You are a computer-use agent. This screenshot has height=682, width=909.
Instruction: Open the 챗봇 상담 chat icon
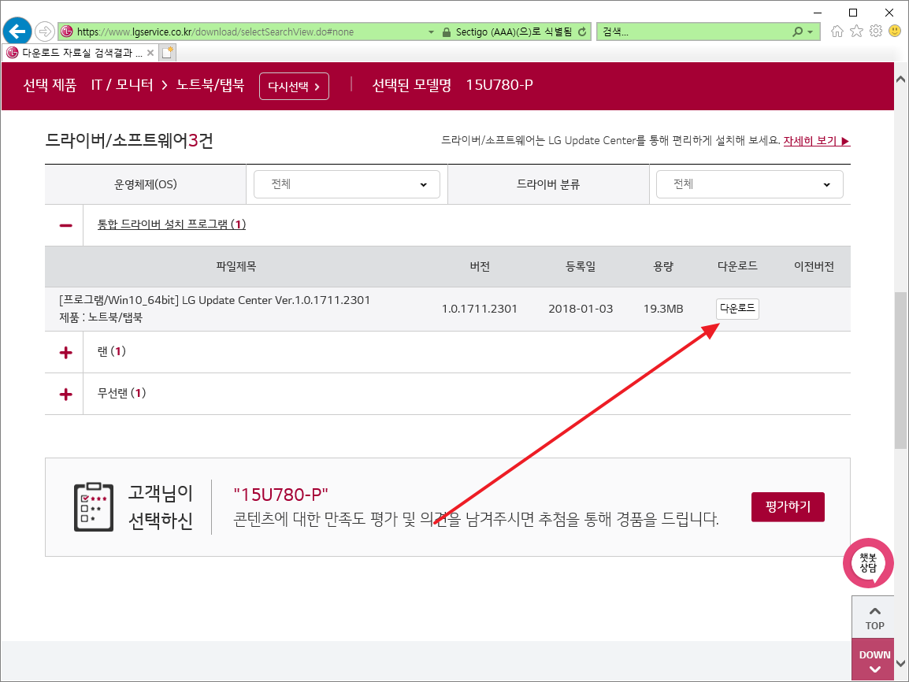pos(868,562)
